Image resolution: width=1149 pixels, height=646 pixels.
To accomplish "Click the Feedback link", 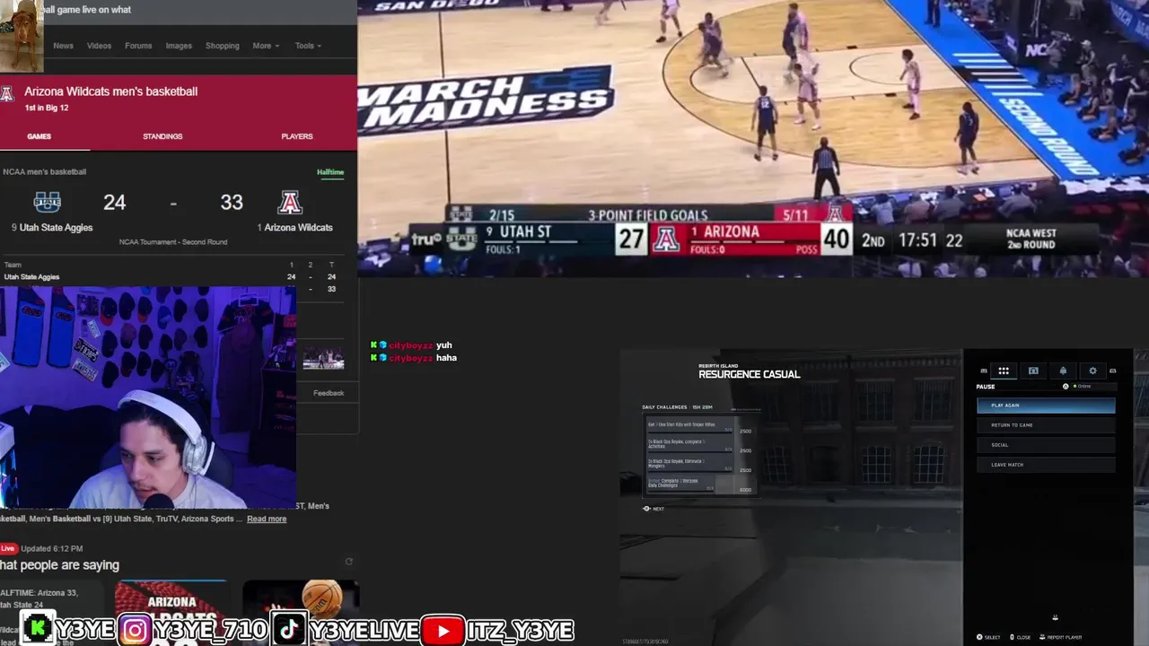I will [329, 393].
